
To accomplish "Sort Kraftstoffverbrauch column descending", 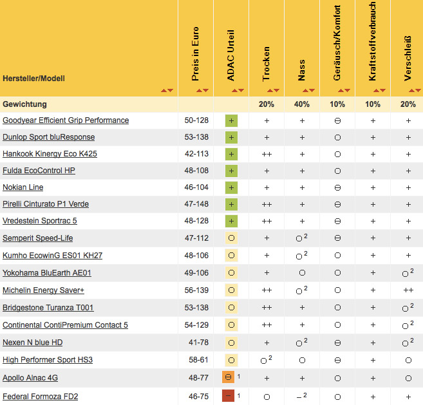I will [383, 91].
